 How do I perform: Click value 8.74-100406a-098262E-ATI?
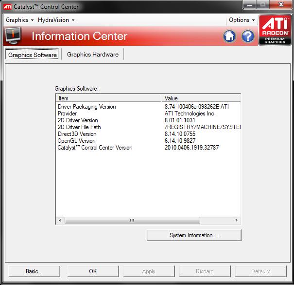click(x=197, y=107)
